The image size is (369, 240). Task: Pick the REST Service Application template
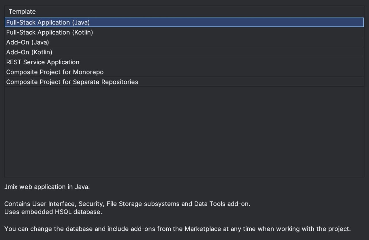point(42,62)
